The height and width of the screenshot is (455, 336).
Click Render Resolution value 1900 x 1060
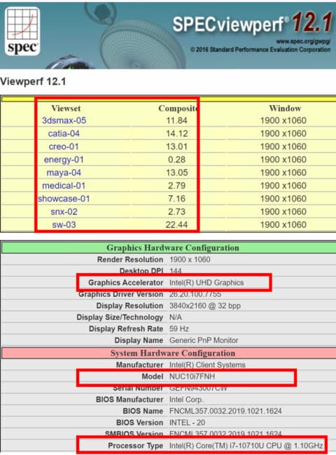(190, 260)
